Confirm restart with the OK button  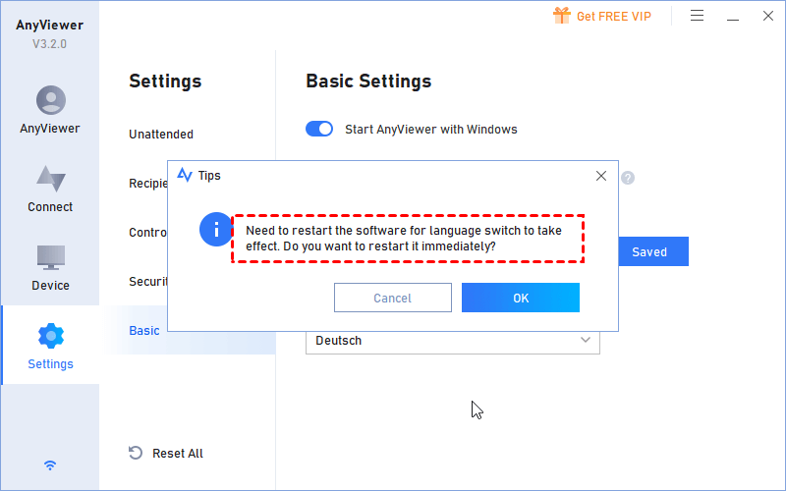pos(521,298)
